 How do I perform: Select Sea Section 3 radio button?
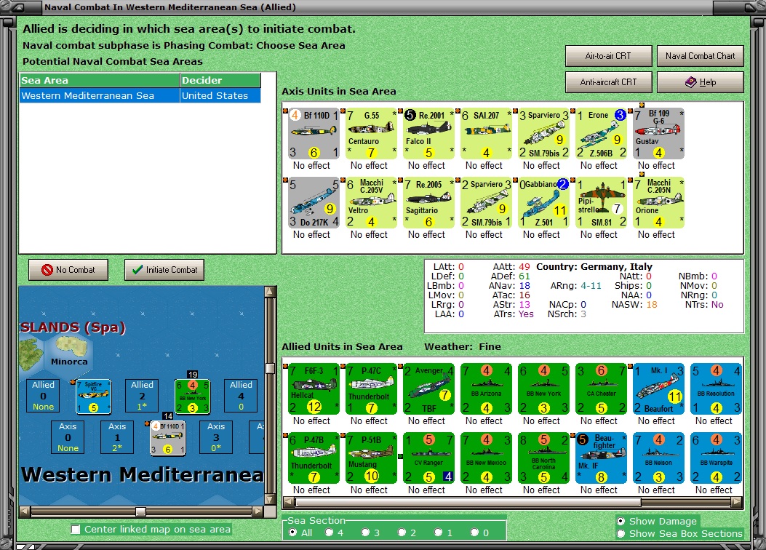coord(365,533)
